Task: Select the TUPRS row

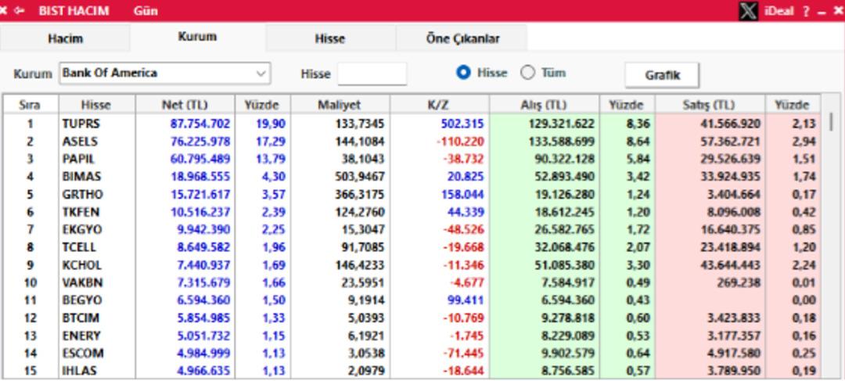Action: [412, 124]
